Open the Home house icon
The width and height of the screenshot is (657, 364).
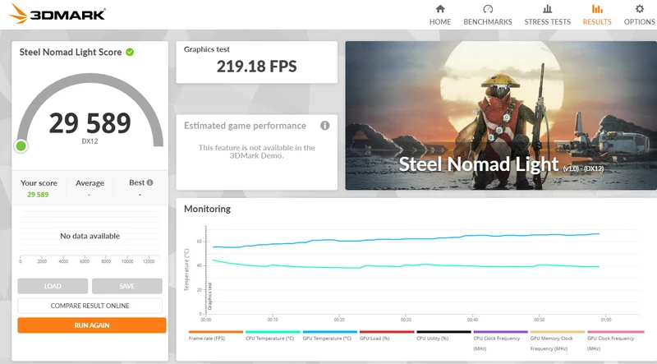440,9
